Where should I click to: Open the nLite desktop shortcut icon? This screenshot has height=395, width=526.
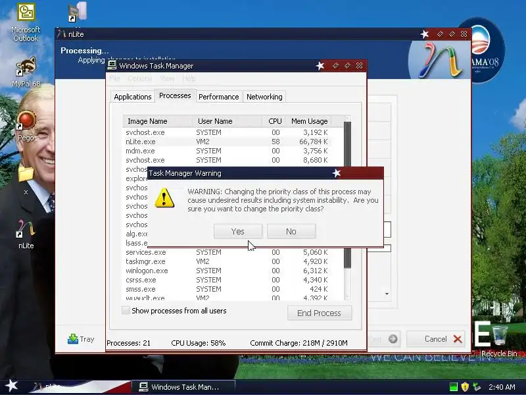(x=26, y=234)
